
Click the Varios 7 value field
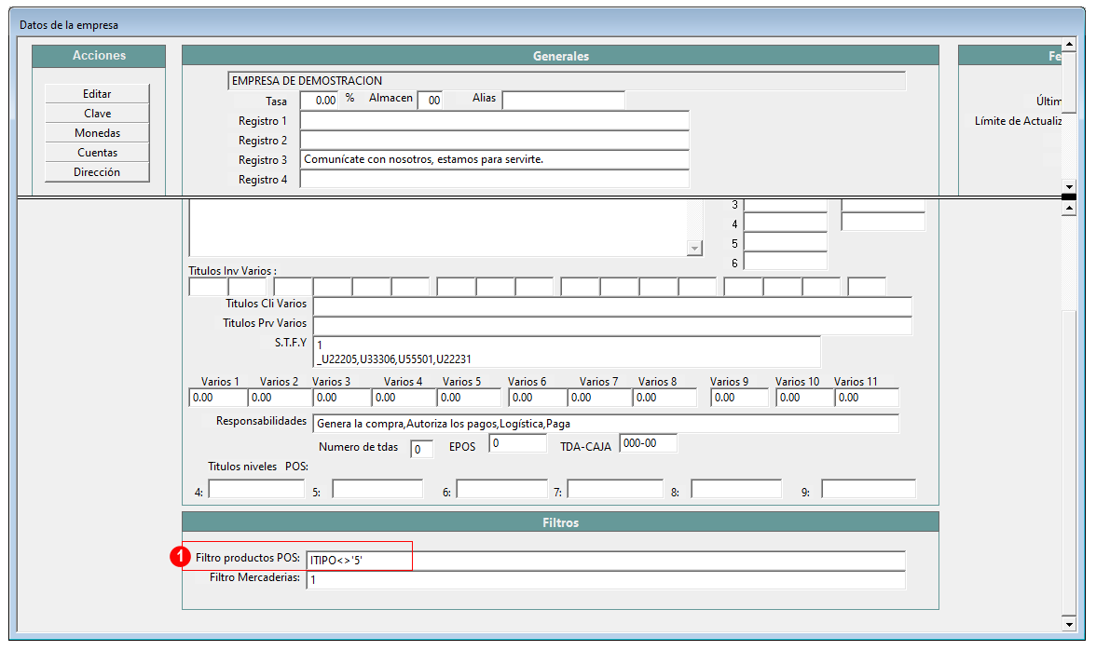(600, 398)
